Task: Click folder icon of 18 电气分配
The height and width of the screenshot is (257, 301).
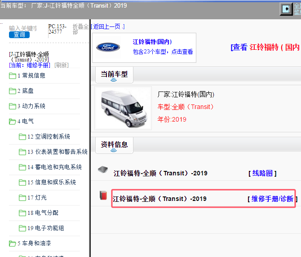Action: 22,213
